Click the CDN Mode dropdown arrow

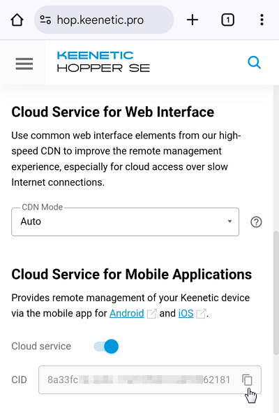[229, 222]
